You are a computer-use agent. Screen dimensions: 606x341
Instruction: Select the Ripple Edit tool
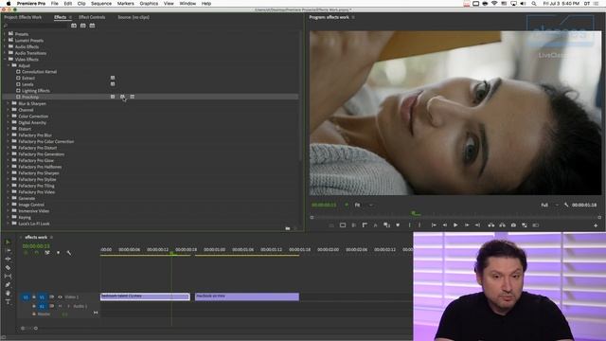[8, 259]
